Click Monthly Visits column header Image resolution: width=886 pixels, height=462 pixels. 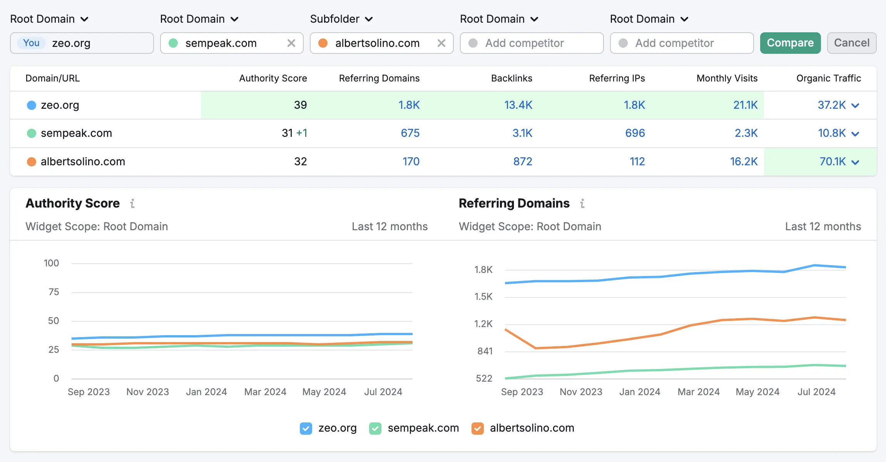pos(727,78)
